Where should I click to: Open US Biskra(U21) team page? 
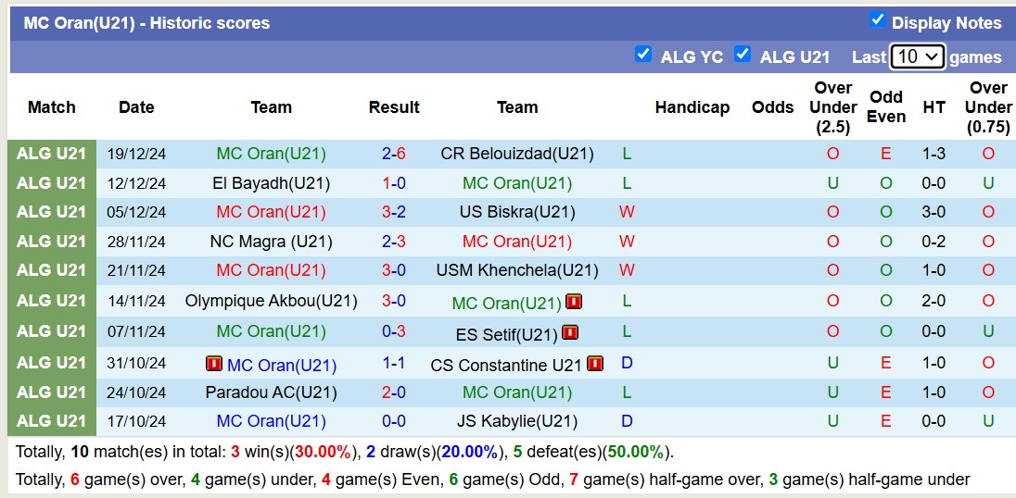pos(517,212)
